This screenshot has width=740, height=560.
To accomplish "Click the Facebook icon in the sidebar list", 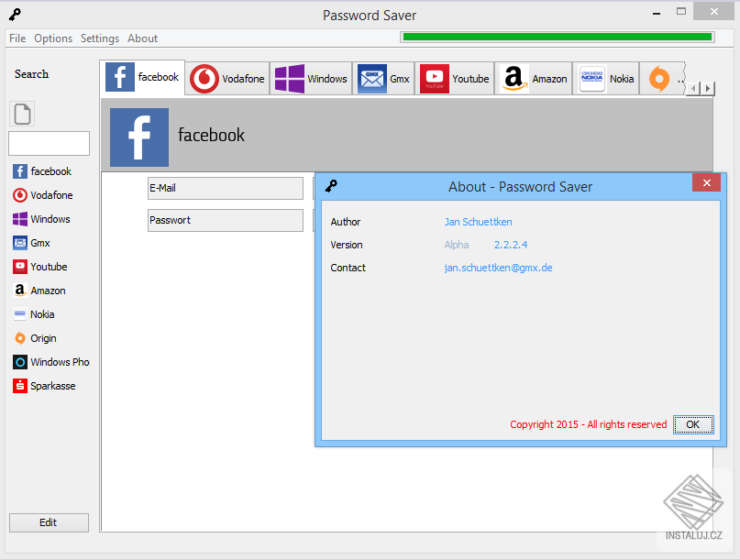I will point(20,171).
